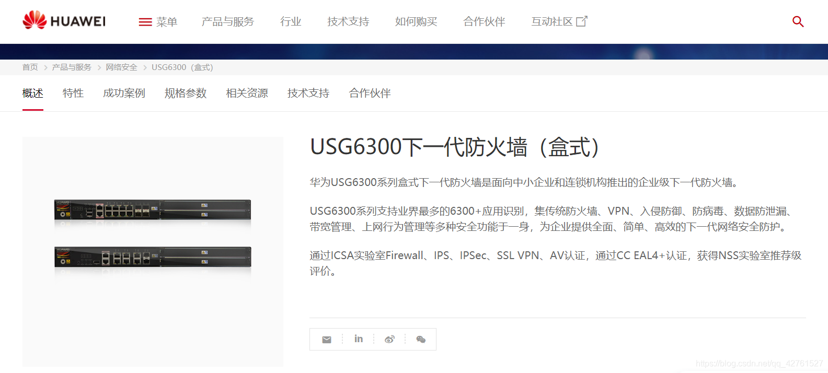The height and width of the screenshot is (373, 828).
Task: Click external link icon beside 互动社区
Action: [x=582, y=21]
